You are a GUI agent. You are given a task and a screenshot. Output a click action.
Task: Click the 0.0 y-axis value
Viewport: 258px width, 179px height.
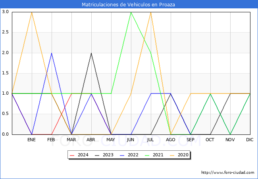[5, 134]
